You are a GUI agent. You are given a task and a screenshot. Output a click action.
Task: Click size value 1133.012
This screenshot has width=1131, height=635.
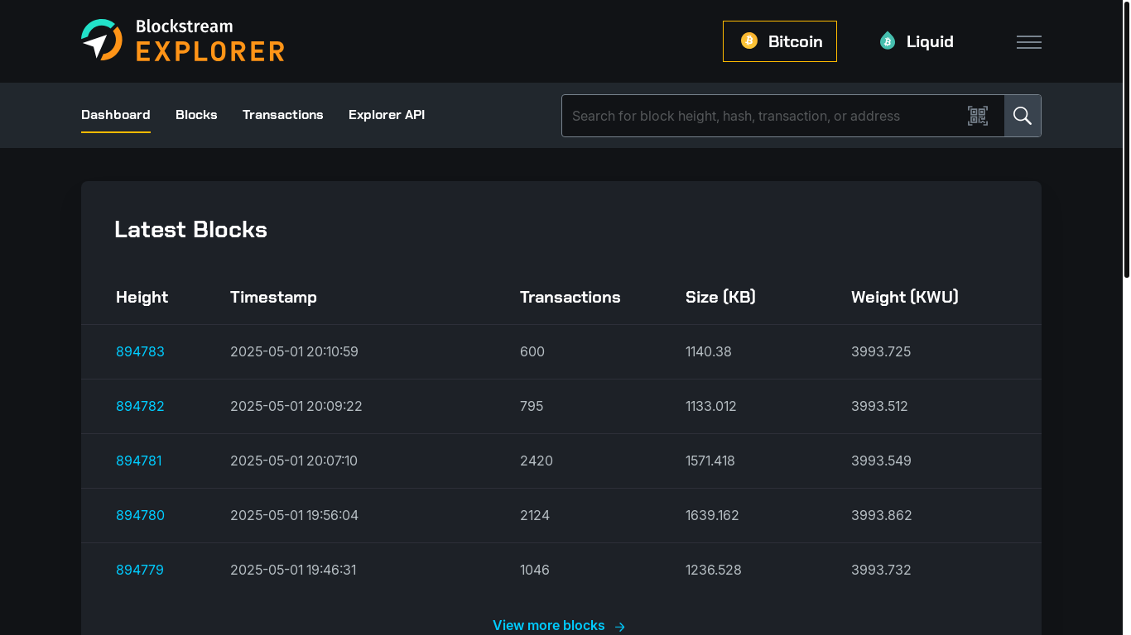(711, 406)
